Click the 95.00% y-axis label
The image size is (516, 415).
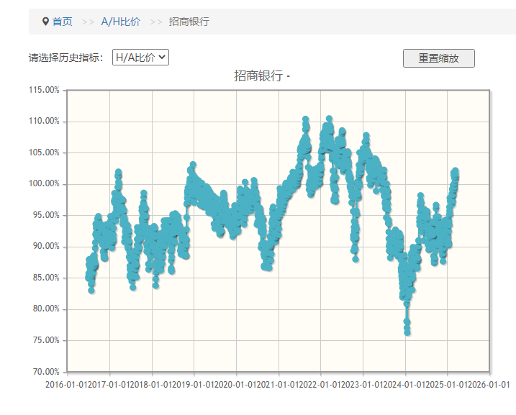[46, 215]
